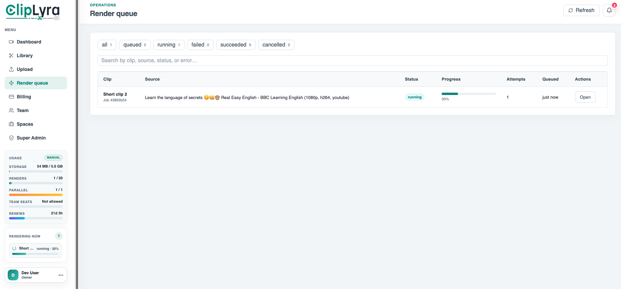This screenshot has width=621, height=289.
Task: Open Super Admin page
Action: 36,138
